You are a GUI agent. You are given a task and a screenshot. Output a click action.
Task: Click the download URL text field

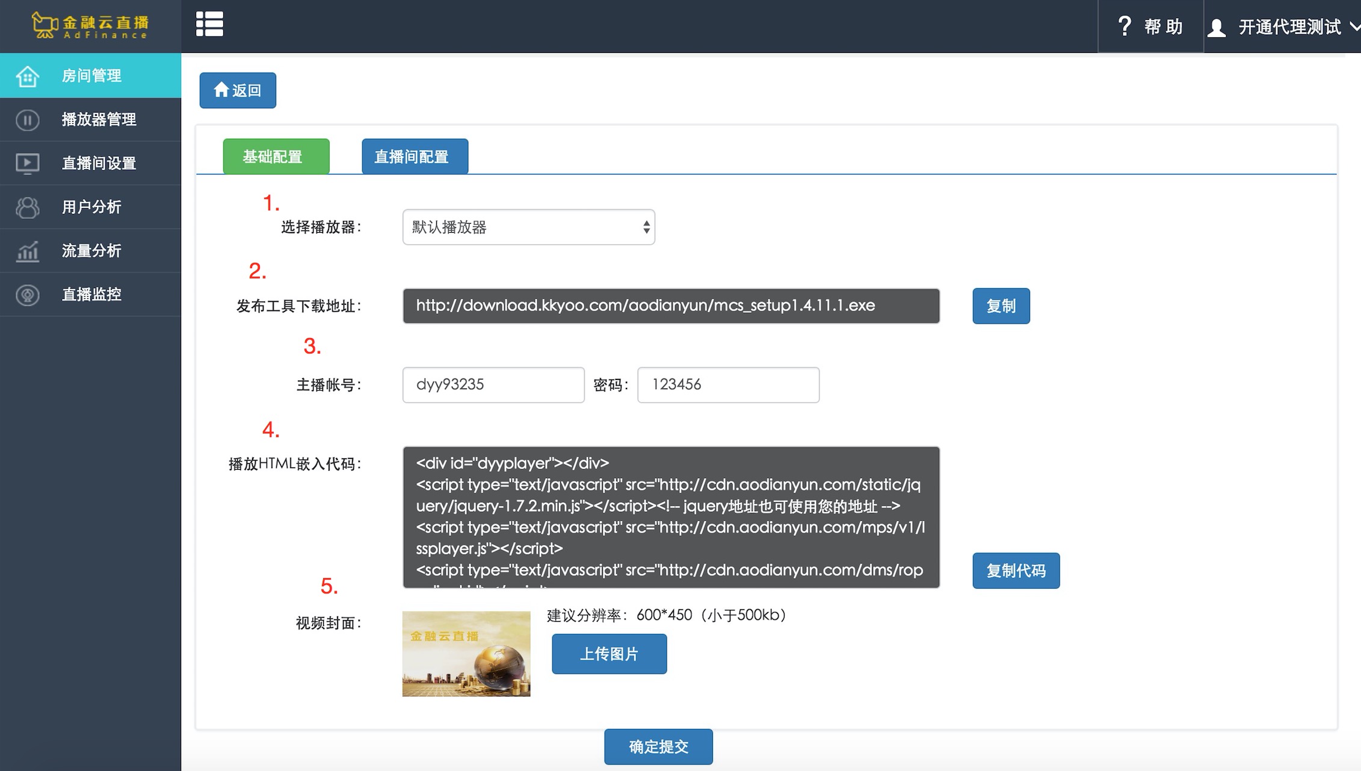pyautogui.click(x=671, y=306)
